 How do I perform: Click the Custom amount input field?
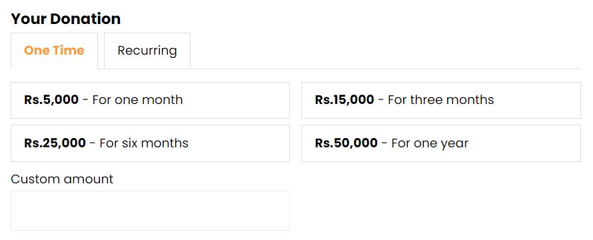click(150, 211)
